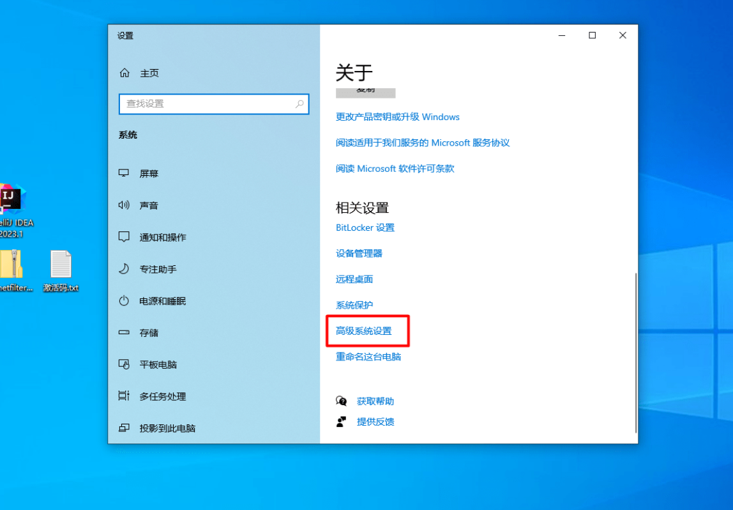Go to 存储 settings page
Viewport: 733px width, 510px height.
point(214,333)
